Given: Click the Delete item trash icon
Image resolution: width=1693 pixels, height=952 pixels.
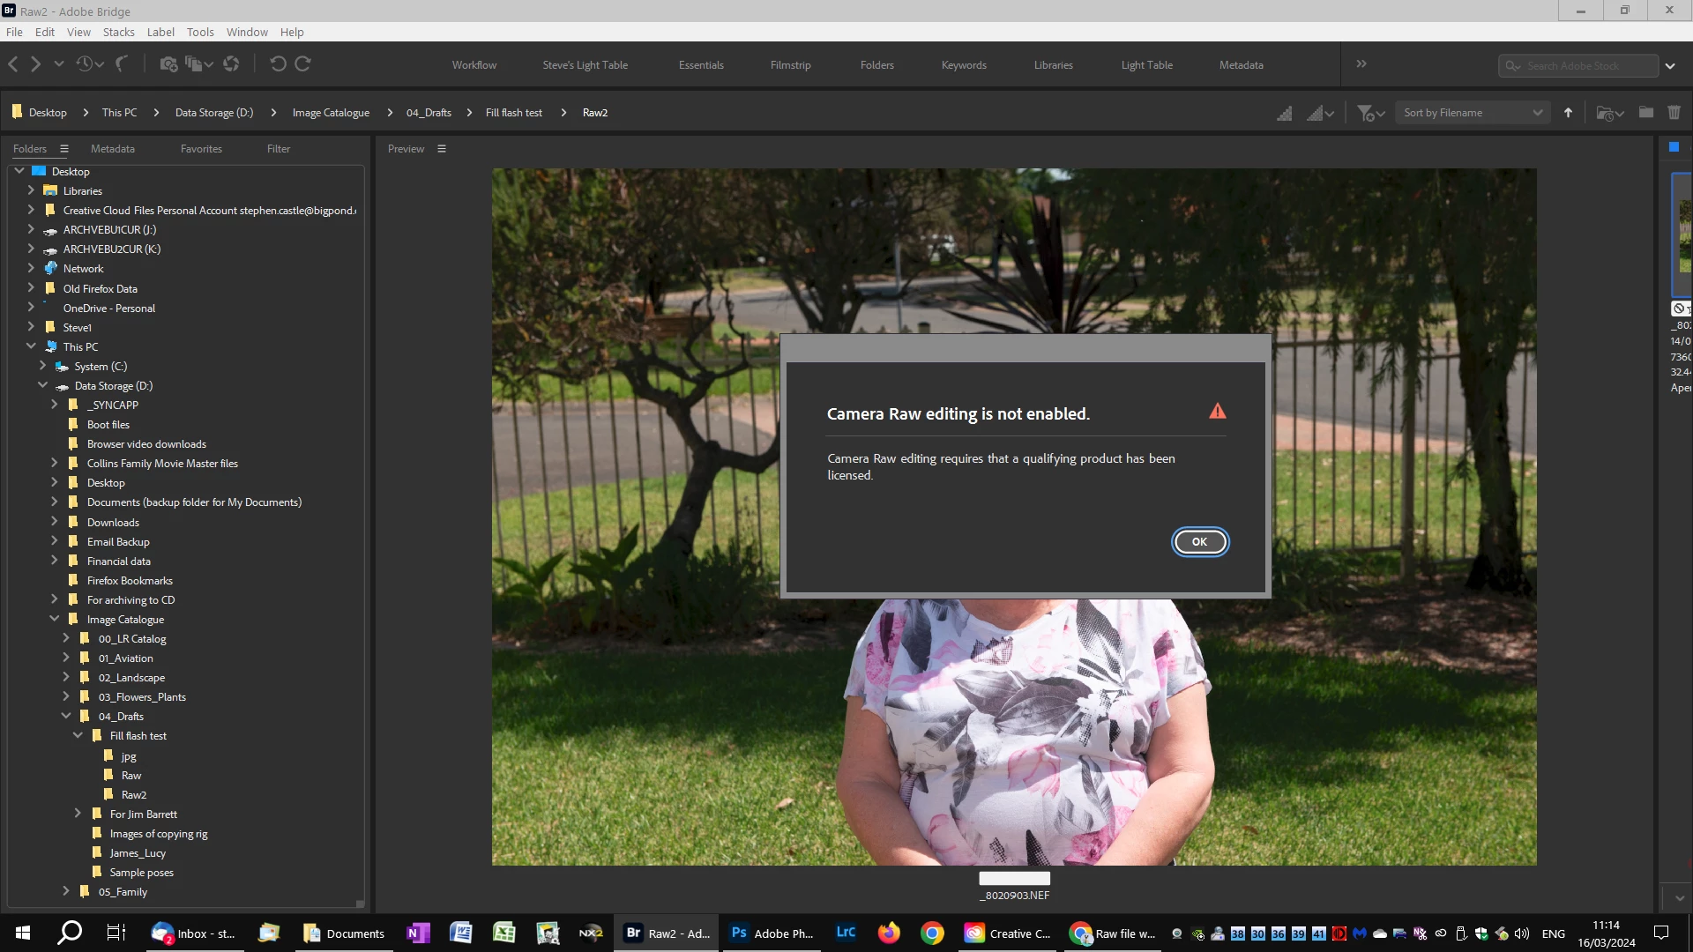Looking at the screenshot, I should [x=1674, y=113].
